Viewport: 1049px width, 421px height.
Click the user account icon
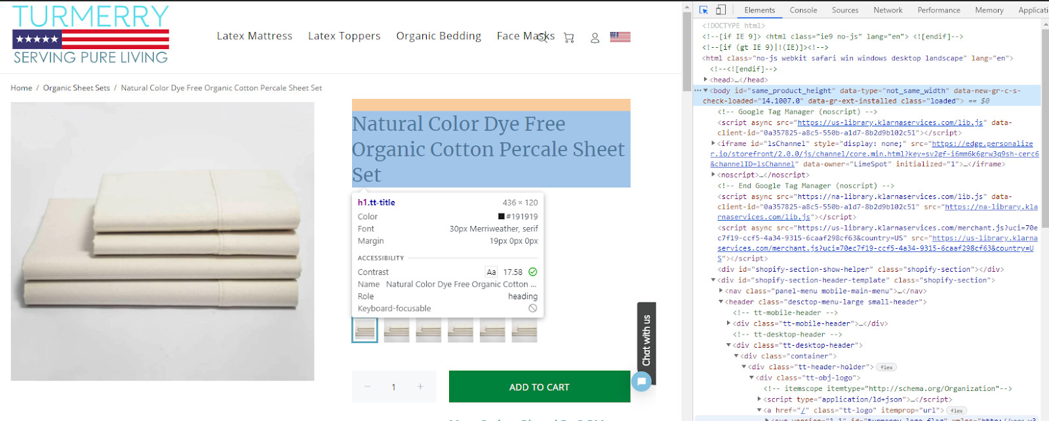595,38
